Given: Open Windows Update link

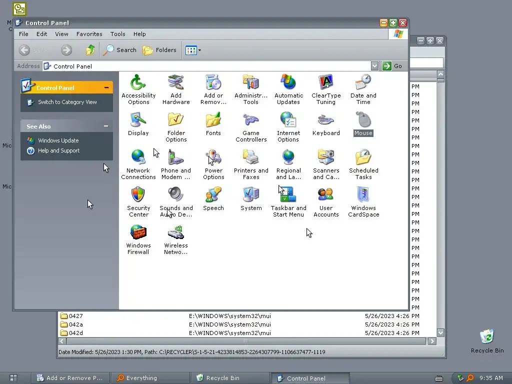Looking at the screenshot, I should [x=58, y=140].
